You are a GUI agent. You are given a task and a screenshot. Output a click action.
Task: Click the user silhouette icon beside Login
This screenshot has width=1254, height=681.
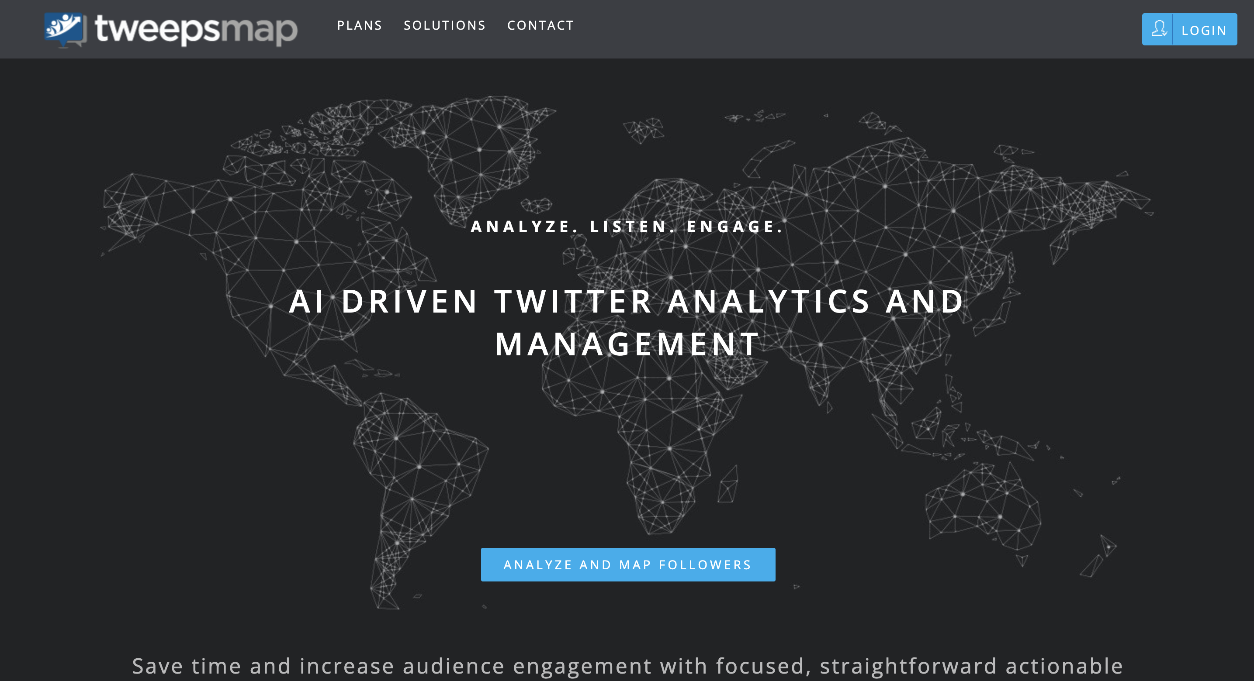point(1158,29)
